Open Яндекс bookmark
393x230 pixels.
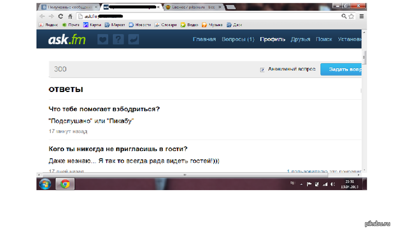(48, 25)
